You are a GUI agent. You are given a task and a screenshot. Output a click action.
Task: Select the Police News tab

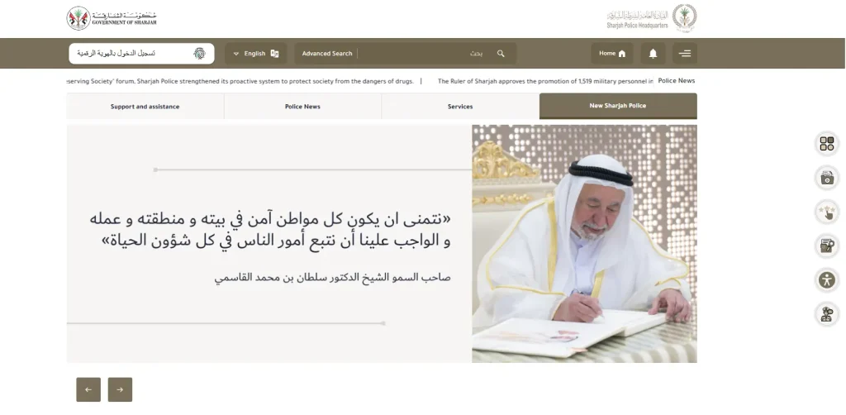pyautogui.click(x=302, y=107)
